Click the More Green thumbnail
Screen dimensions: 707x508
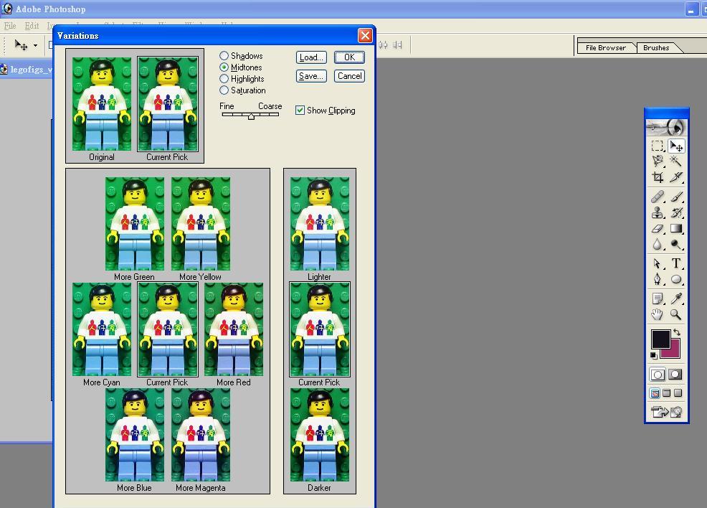click(x=134, y=224)
